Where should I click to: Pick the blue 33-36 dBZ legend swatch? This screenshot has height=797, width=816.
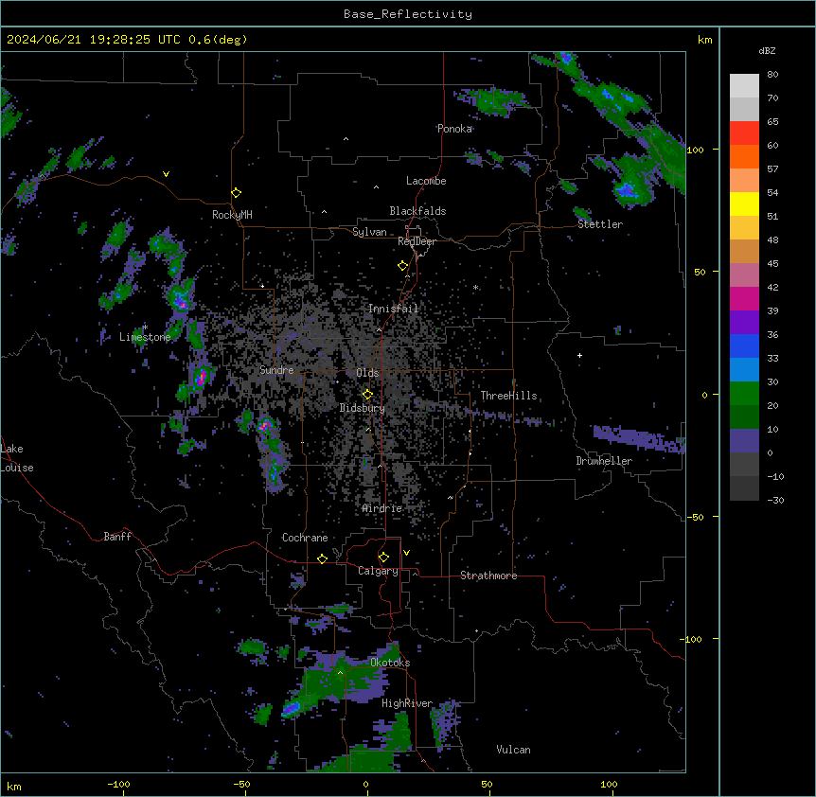click(744, 345)
